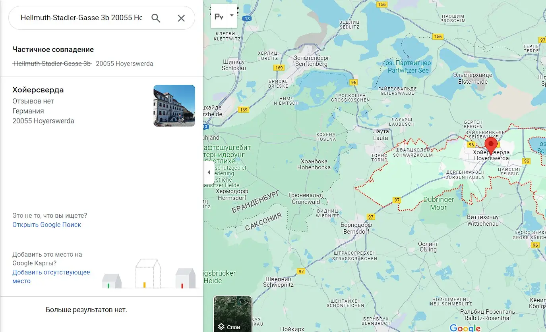Open the Слои satellite layers thumbnail
This screenshot has height=332, width=546.
tap(232, 314)
